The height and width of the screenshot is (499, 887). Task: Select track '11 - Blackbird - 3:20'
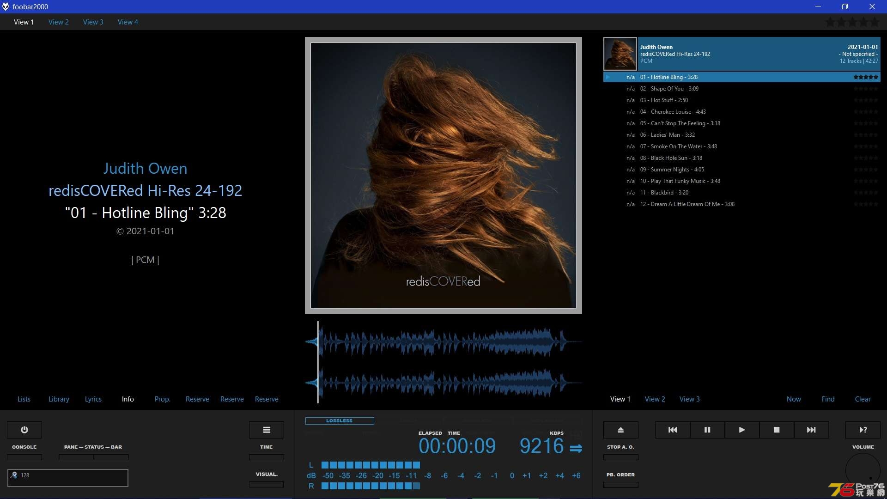[742, 193]
